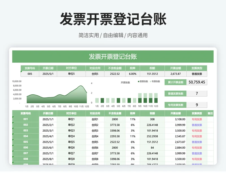Click the date cell 2025/4/1
This screenshot has height=174, width=226.
[48, 136]
